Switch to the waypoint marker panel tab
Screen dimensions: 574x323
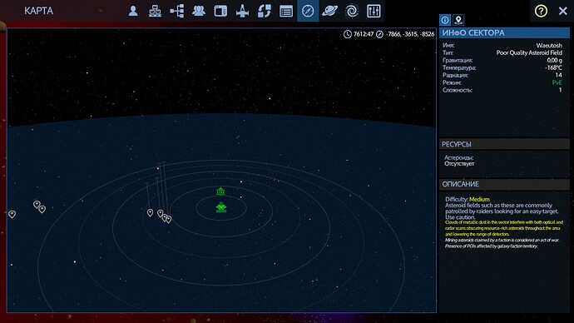(458, 20)
